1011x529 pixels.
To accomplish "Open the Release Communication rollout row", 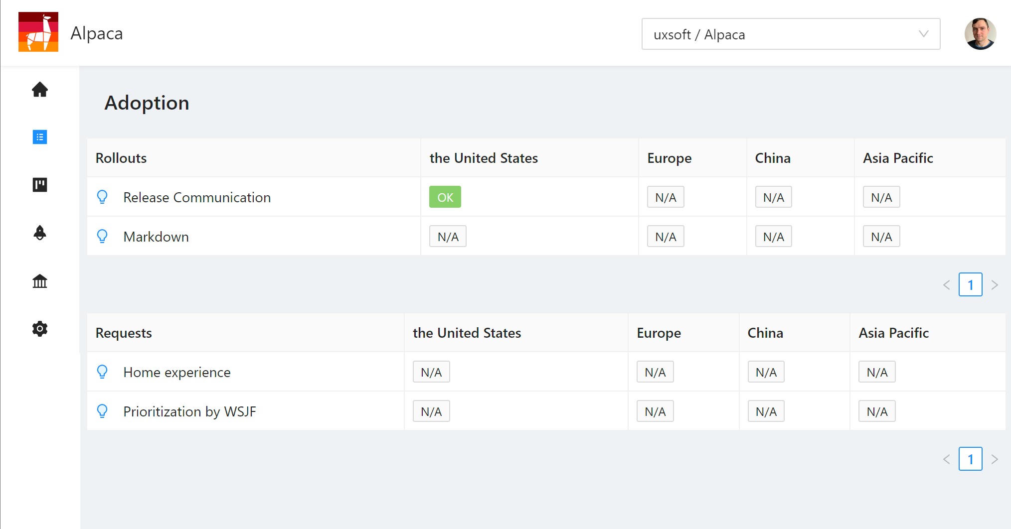I will point(197,197).
